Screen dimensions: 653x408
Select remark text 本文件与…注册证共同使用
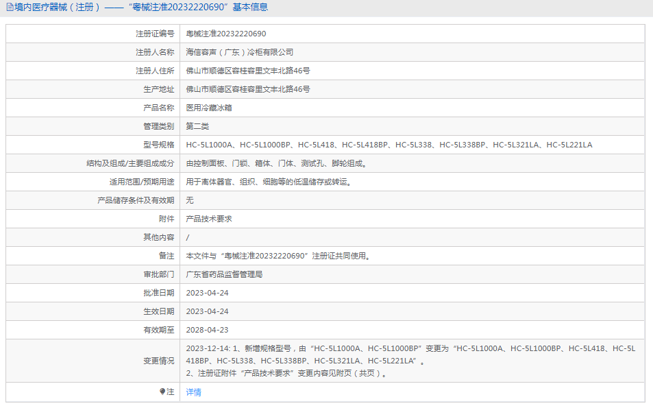tap(278, 256)
